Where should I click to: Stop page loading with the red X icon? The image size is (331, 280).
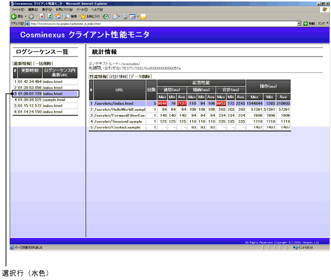point(42,16)
